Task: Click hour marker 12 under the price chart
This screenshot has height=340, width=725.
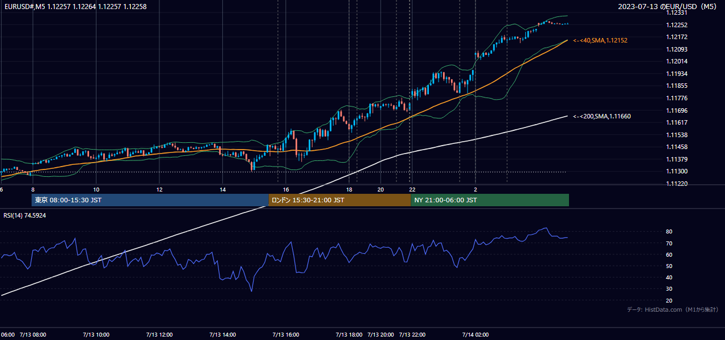Action: tap(159, 190)
